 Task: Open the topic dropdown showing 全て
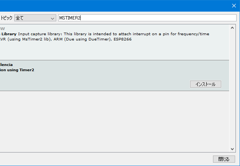click(34, 18)
